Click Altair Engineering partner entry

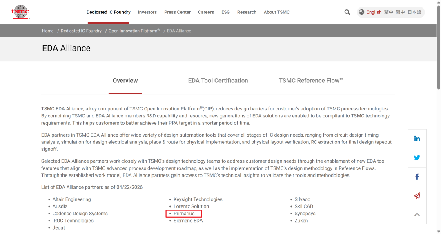[x=72, y=199]
